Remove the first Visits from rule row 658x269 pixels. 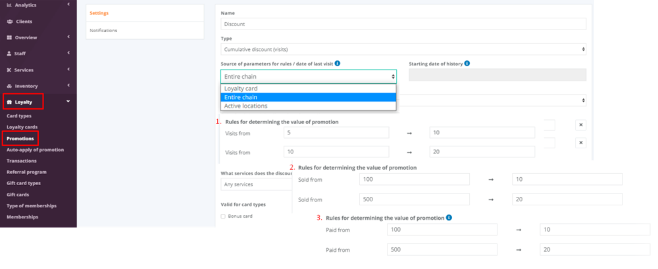(x=581, y=125)
